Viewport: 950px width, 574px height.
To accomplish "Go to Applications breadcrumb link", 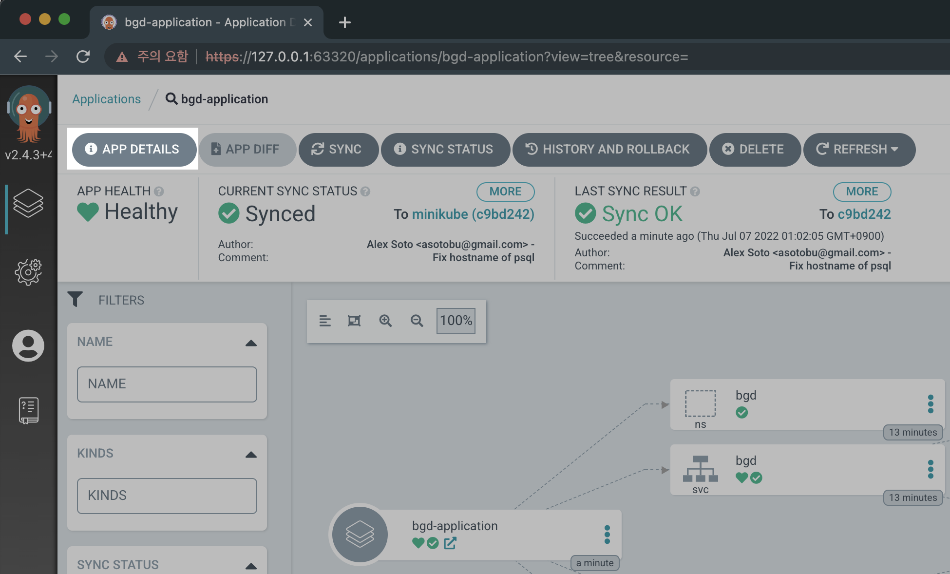I will pos(106,99).
